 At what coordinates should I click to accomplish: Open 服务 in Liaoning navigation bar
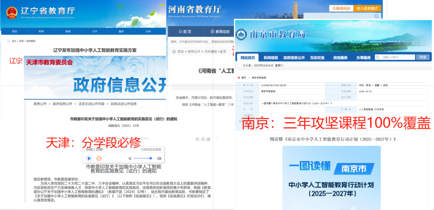click(121, 31)
